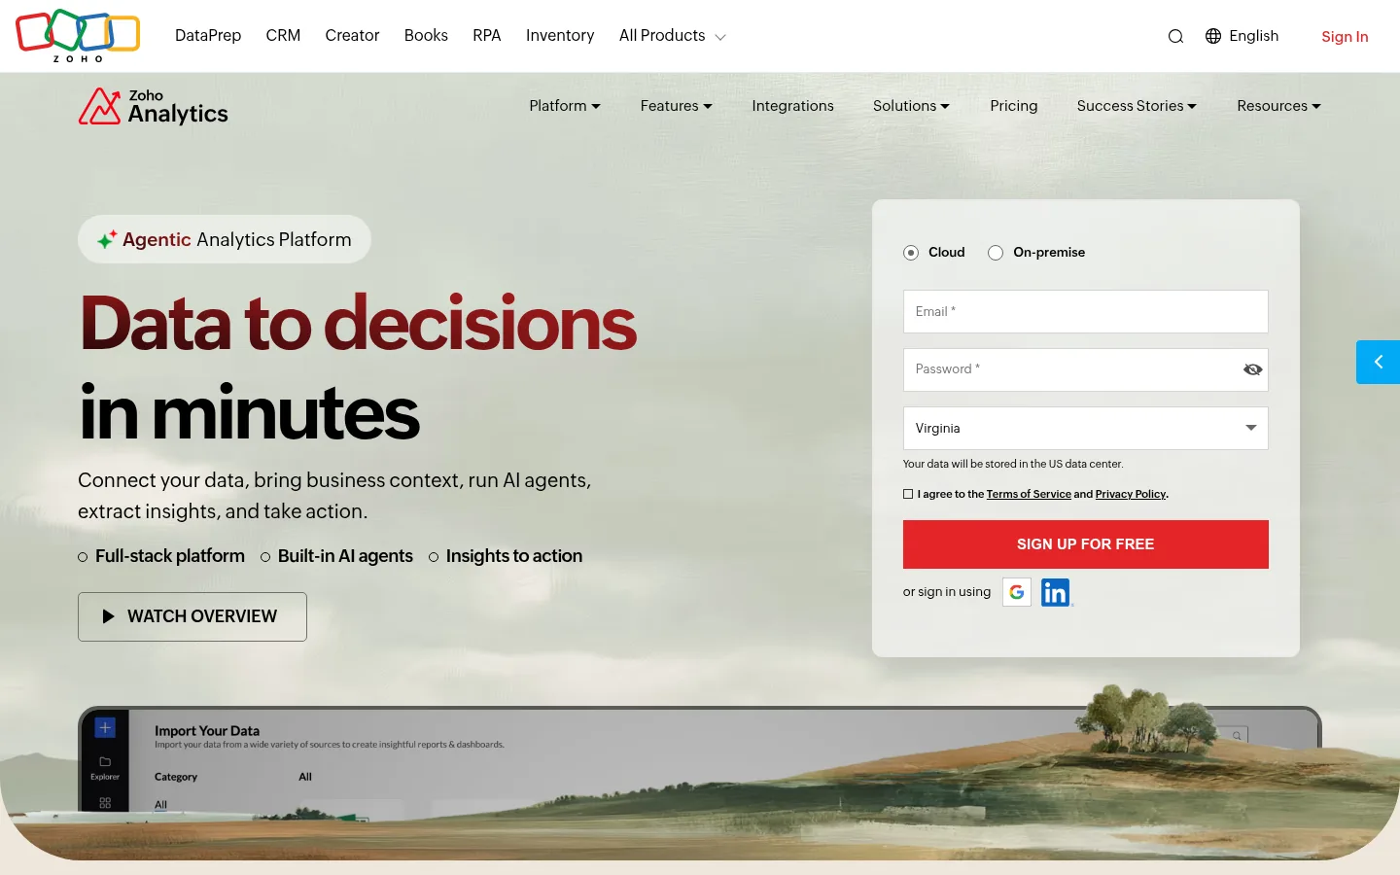Image resolution: width=1400 pixels, height=875 pixels.
Task: Click the plus icon in Import Your Data preview
Action: (105, 727)
